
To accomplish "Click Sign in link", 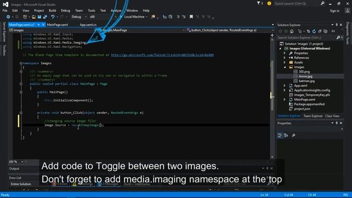I will [x=334, y=11].
